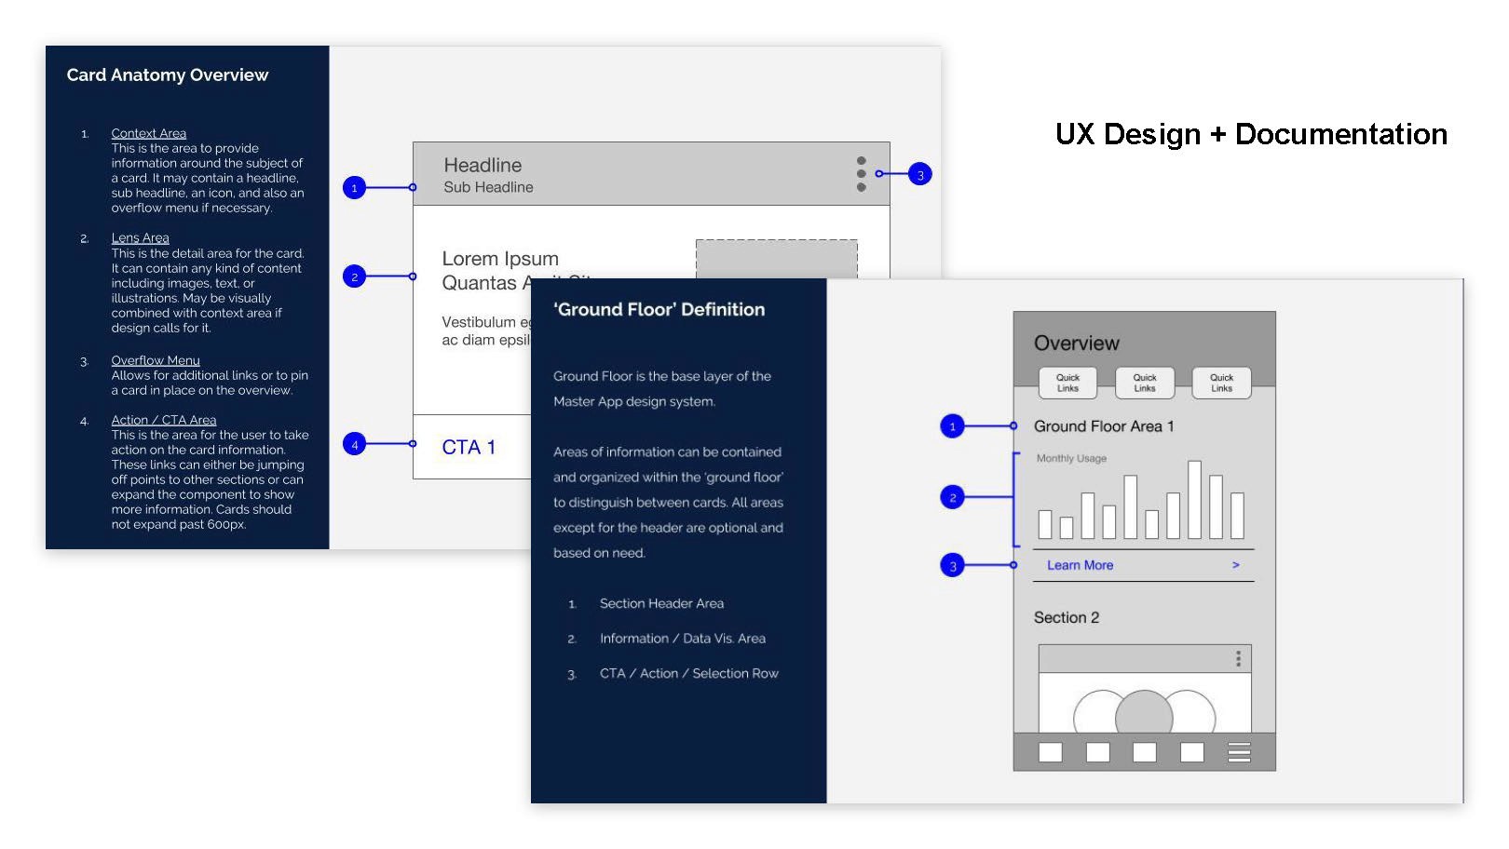Image resolution: width=1509 pixels, height=849 pixels.
Task: Click the underlined Context Area heading
Action: (148, 133)
